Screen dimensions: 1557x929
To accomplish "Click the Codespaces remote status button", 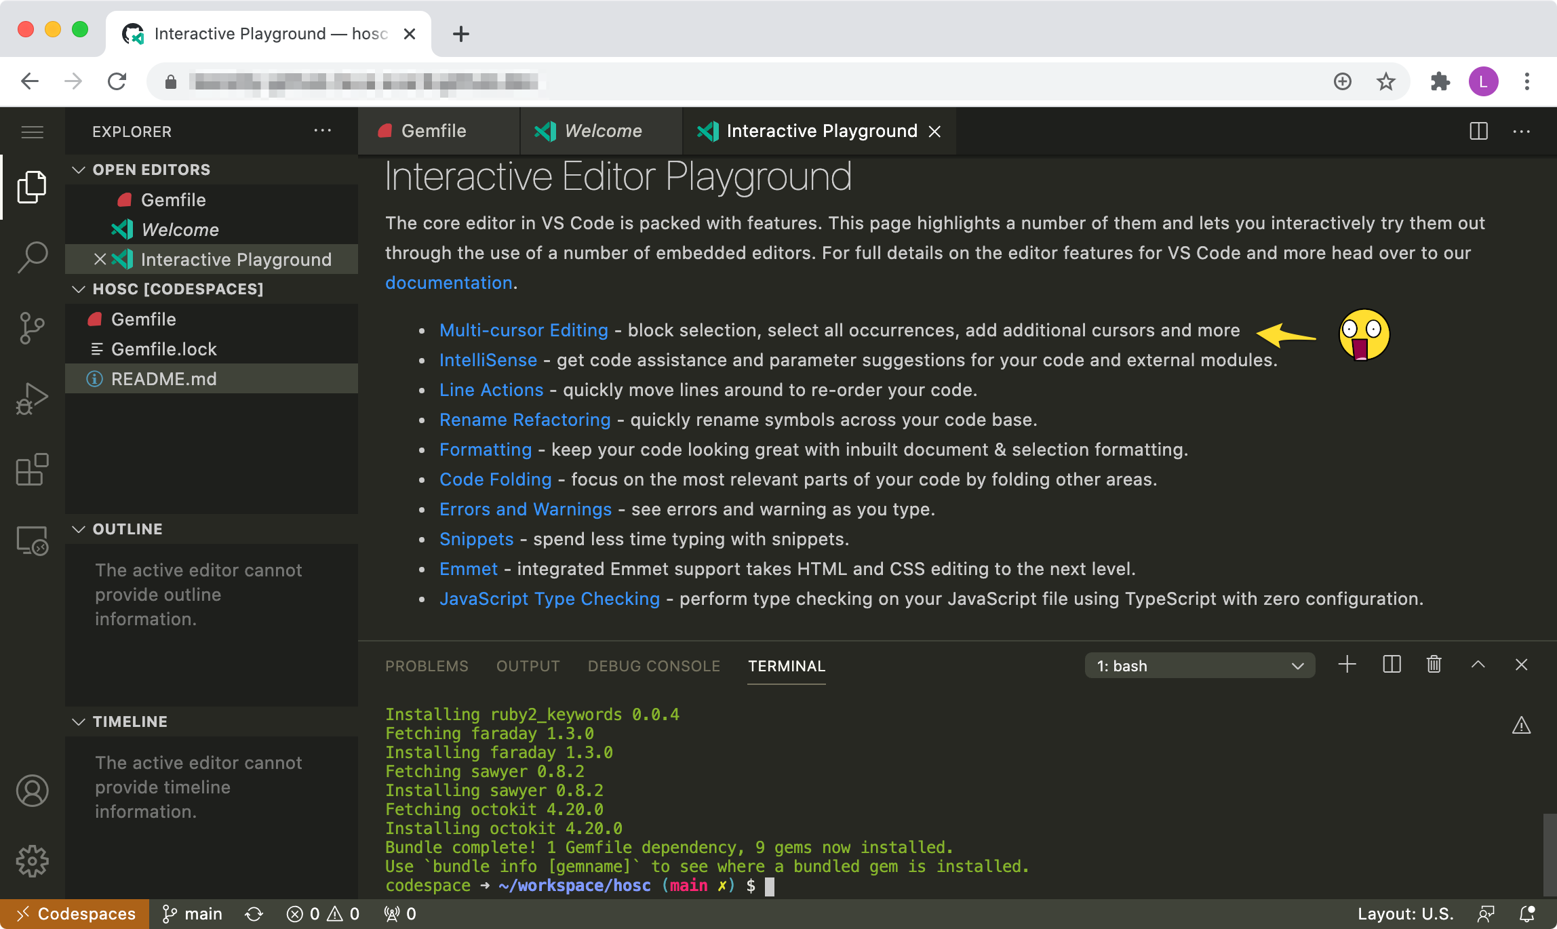I will point(75,914).
